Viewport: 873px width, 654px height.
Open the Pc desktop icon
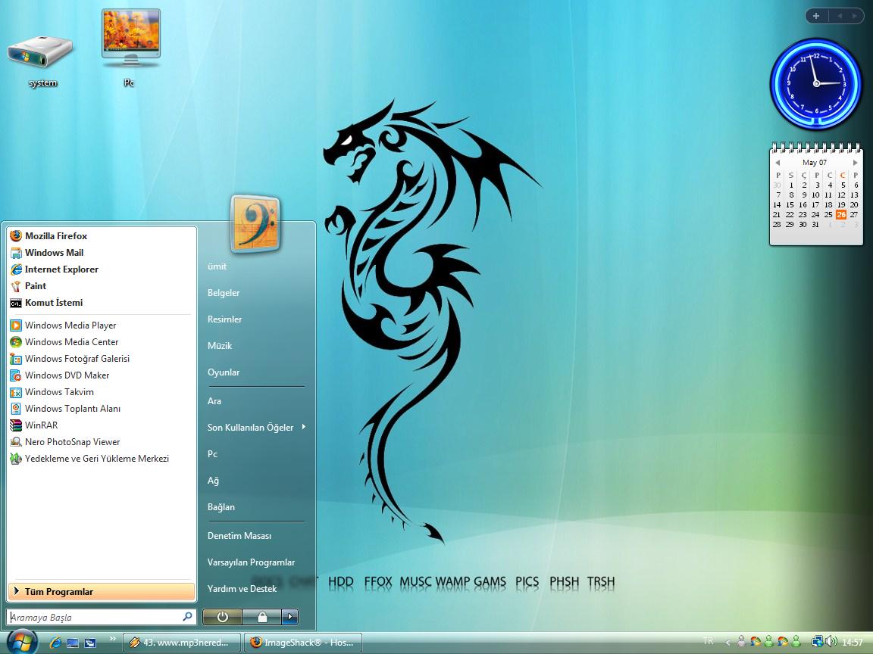pyautogui.click(x=130, y=45)
